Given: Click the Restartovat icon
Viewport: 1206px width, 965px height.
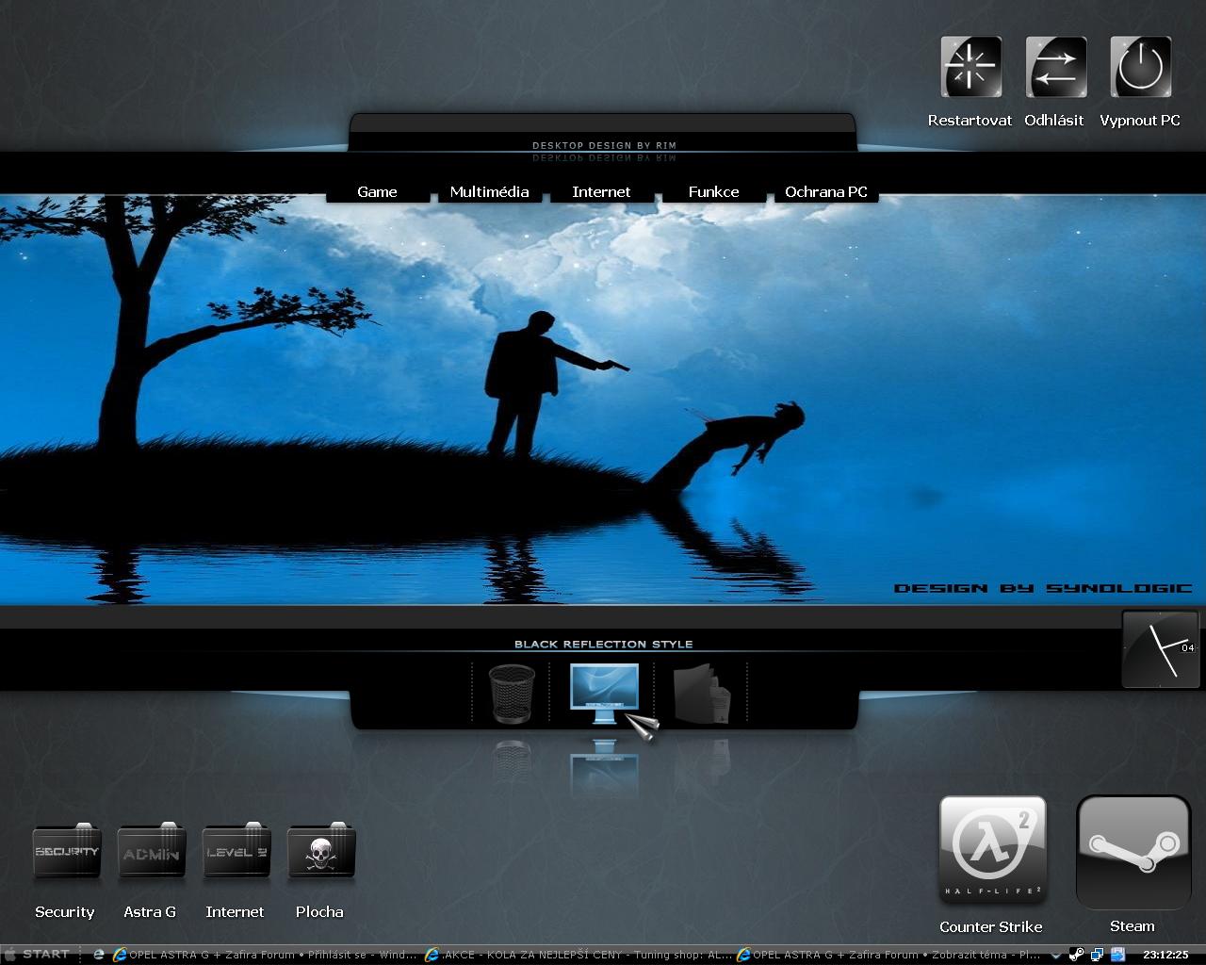Looking at the screenshot, I should click(970, 68).
